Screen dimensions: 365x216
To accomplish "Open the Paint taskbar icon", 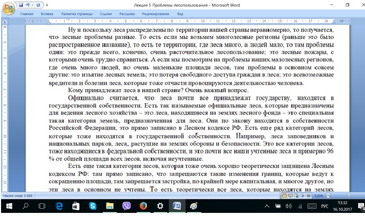I will coord(194,206).
